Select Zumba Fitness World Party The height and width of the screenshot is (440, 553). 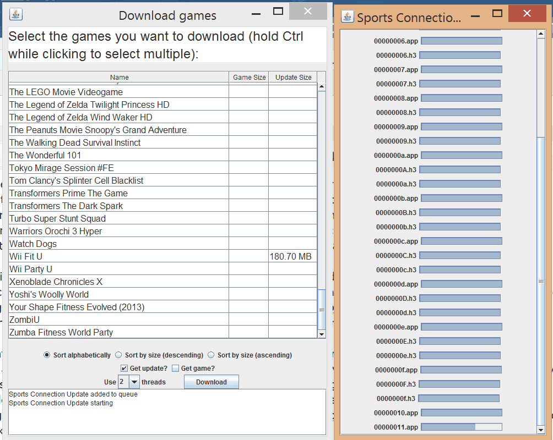[x=162, y=332]
